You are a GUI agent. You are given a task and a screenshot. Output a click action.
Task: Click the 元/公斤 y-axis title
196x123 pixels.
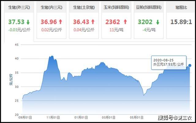(x=11, y=80)
